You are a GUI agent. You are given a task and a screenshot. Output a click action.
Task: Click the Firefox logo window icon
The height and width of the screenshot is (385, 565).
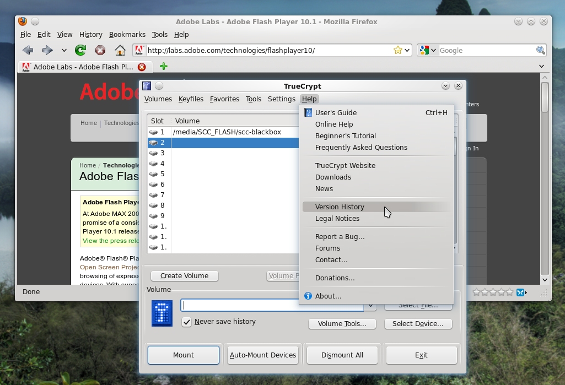click(23, 21)
